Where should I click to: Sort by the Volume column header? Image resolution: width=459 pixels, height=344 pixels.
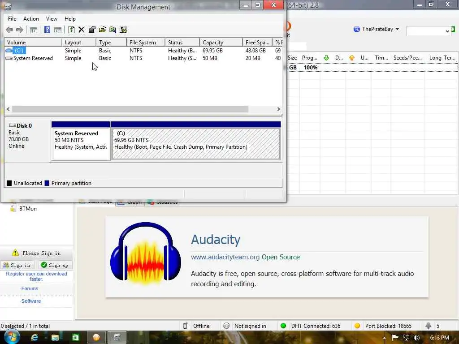pos(33,43)
